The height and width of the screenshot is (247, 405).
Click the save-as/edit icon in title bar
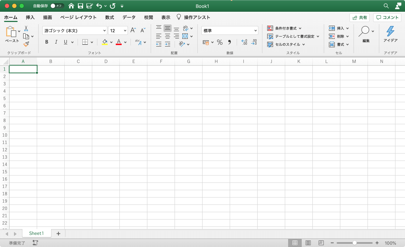89,5
